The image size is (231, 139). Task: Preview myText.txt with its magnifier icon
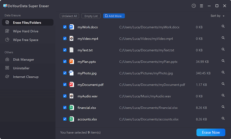[x=223, y=49]
